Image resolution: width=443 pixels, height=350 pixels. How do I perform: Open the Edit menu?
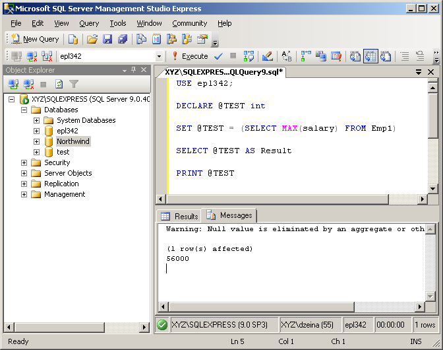[38, 23]
